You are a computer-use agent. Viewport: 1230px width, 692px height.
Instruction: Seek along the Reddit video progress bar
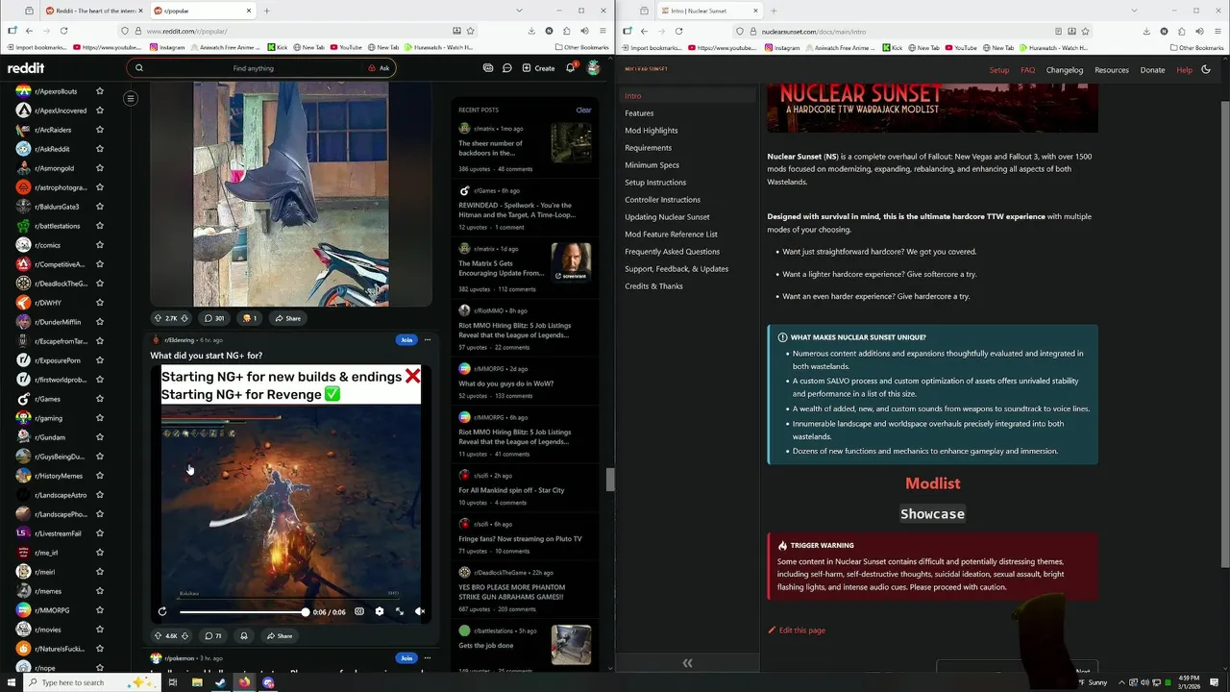pyautogui.click(x=242, y=612)
